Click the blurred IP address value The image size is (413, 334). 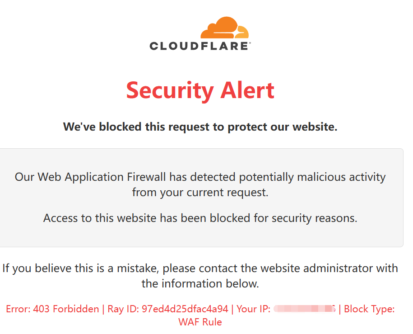[305, 309]
